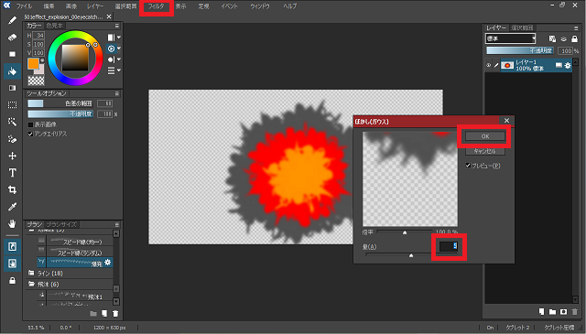
Task: Click the padlock icon at the toolbar bottom
Action: click(x=12, y=281)
